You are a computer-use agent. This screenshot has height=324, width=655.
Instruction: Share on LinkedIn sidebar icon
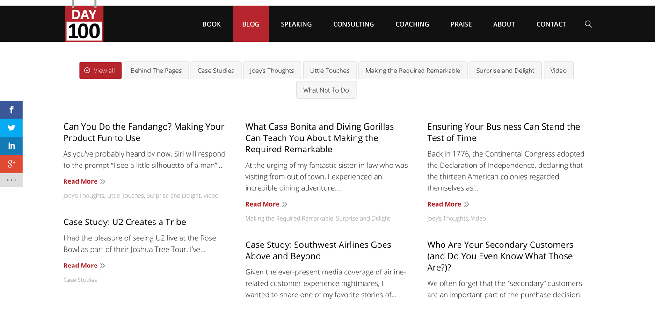click(x=11, y=146)
